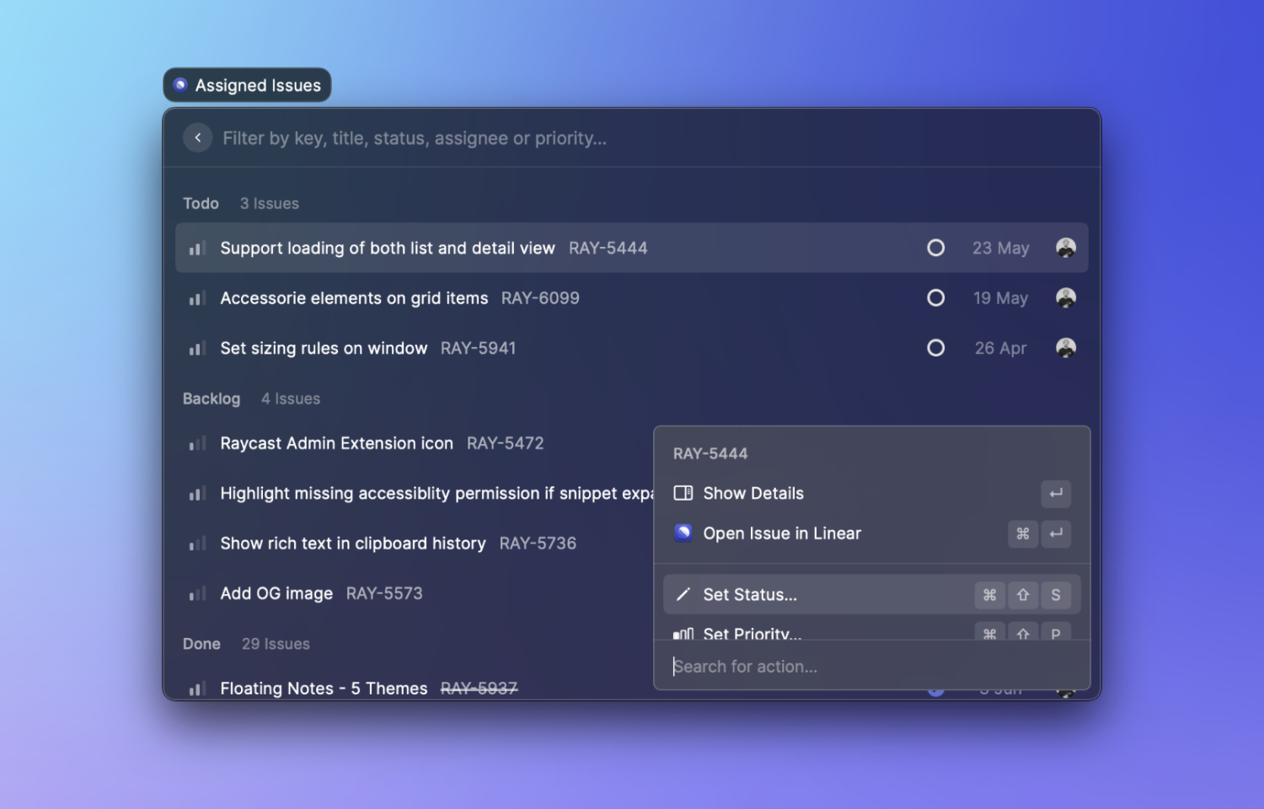Click priority icon of RAY-5941 row
The width and height of the screenshot is (1264, 809).
pos(197,348)
